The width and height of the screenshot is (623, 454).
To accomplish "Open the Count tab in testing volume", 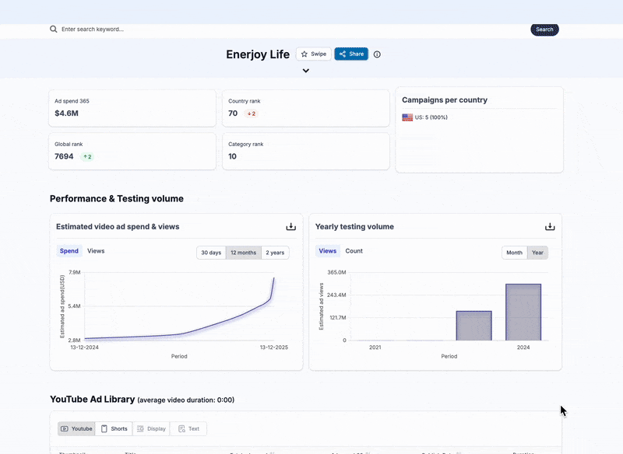I will click(x=354, y=251).
